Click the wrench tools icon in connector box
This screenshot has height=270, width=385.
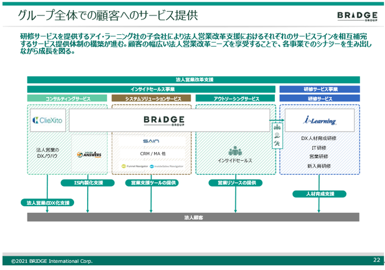point(277,144)
